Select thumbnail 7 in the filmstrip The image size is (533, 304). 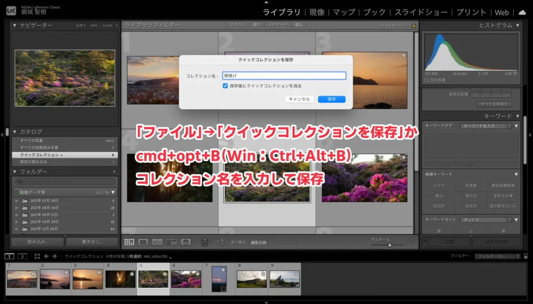(x=219, y=280)
